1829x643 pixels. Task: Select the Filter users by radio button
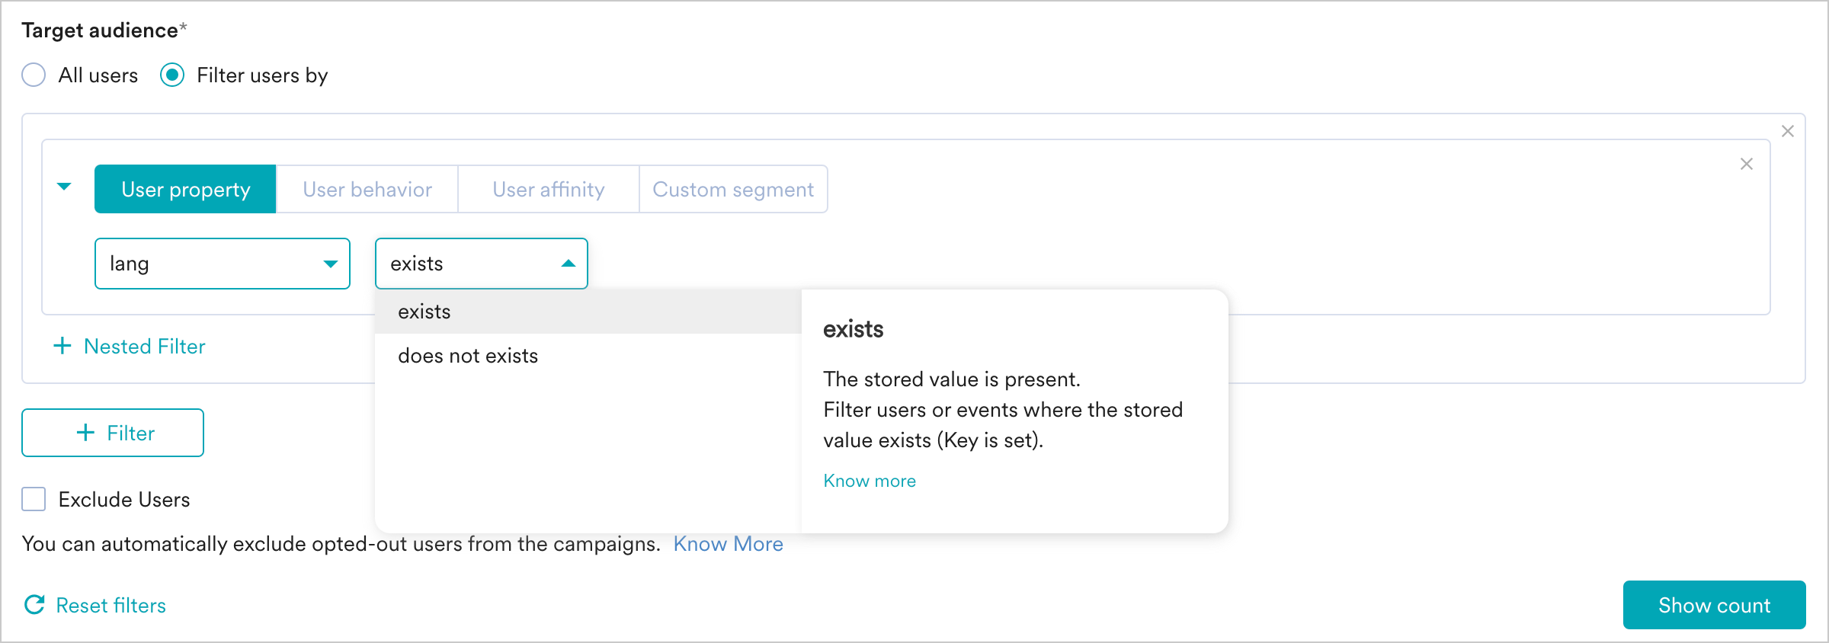pyautogui.click(x=172, y=75)
